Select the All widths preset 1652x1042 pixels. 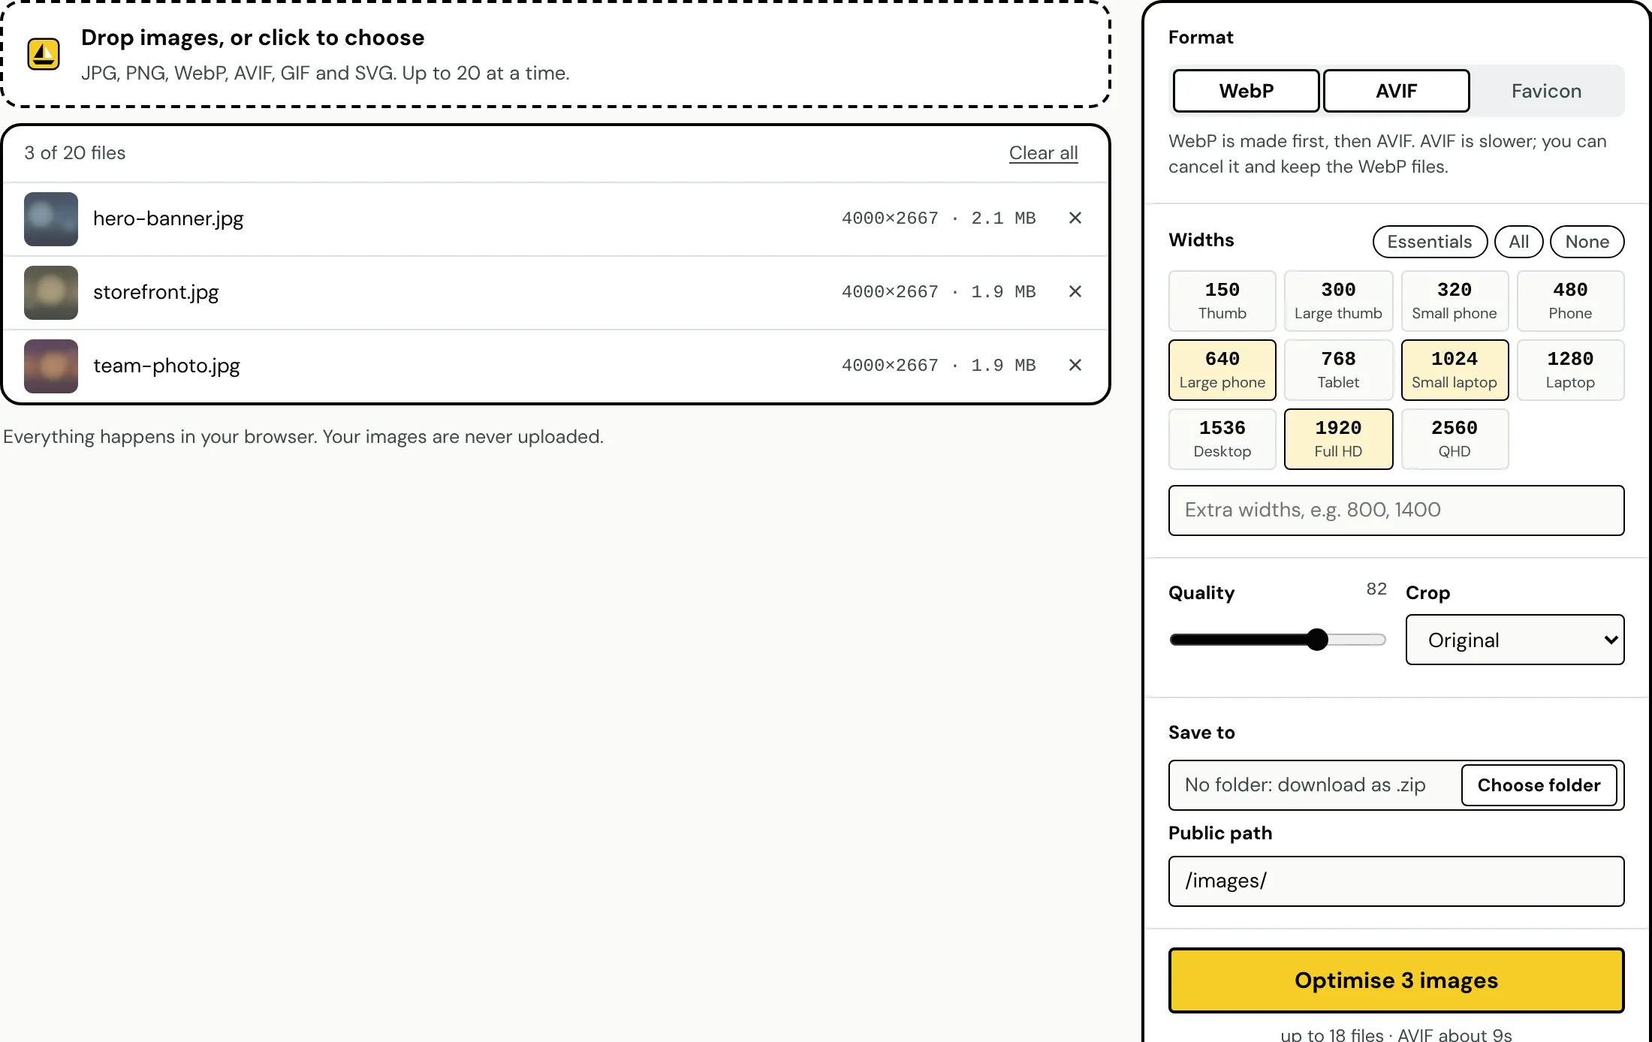pyautogui.click(x=1518, y=242)
